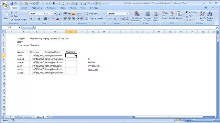This screenshot has width=220, height=123.
Task: Click Zoom Out minus button
Action: (194, 120)
